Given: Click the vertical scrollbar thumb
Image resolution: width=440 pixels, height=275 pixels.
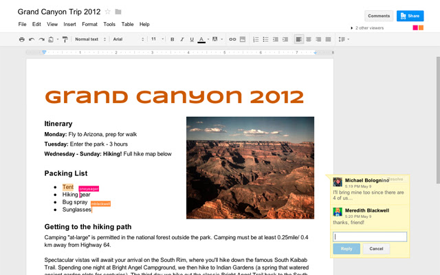Looking at the screenshot, I should coord(438,120).
